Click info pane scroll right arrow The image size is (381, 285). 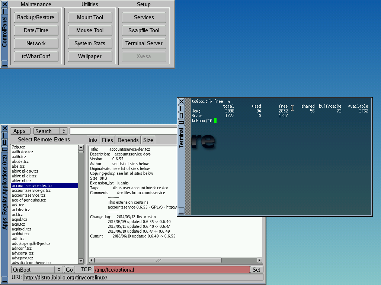(259, 260)
